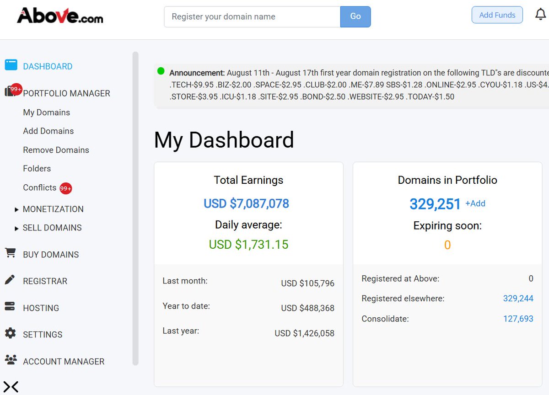
Task: Collapse the sidebar with the arrows icon
Action: click(x=11, y=387)
